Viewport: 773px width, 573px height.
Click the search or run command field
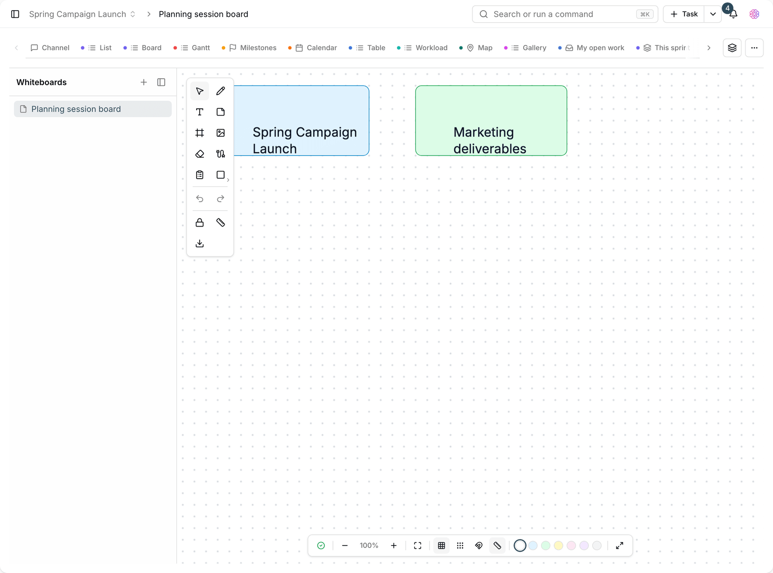[565, 14]
